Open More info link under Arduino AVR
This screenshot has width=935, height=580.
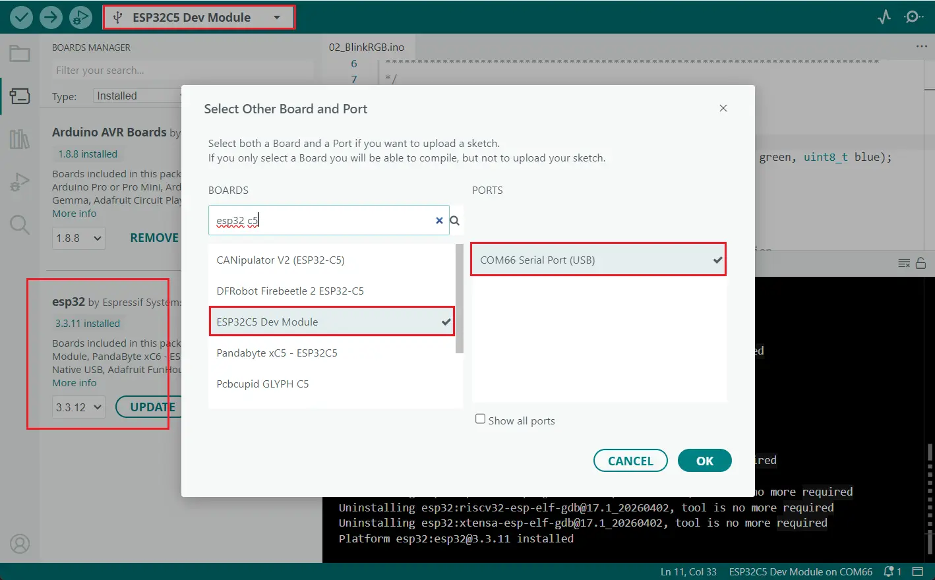pos(75,214)
